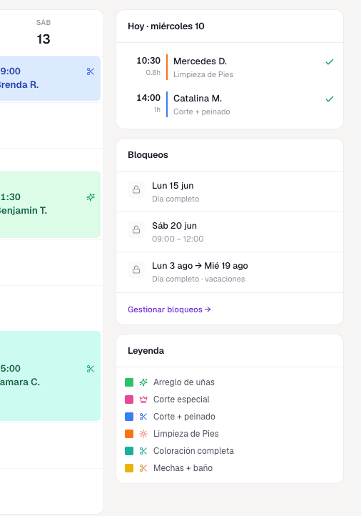The image size is (361, 516).
Task: Click Arreglo de uñas legend label
Action: 184,382
